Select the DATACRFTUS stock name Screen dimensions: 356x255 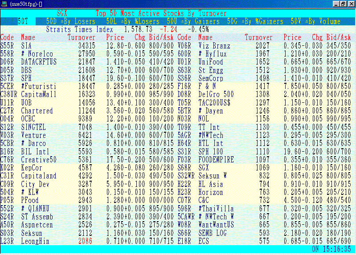[x=39, y=62]
